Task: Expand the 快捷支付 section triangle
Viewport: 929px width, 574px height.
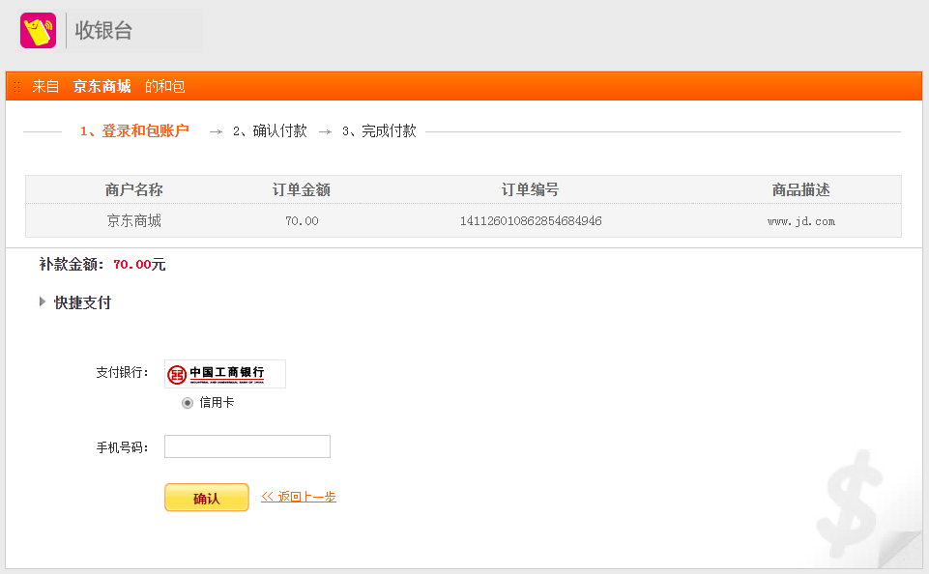Action: pos(43,302)
